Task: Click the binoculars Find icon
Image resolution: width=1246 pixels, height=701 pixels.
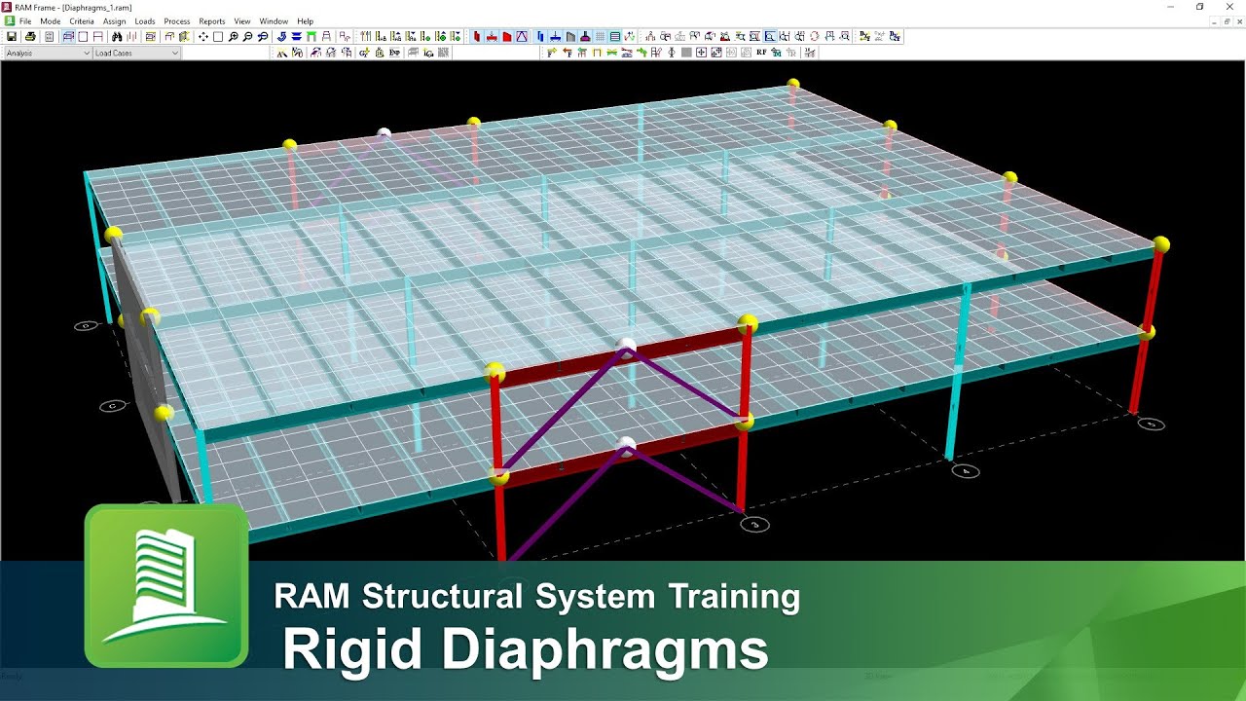Action: click(117, 37)
